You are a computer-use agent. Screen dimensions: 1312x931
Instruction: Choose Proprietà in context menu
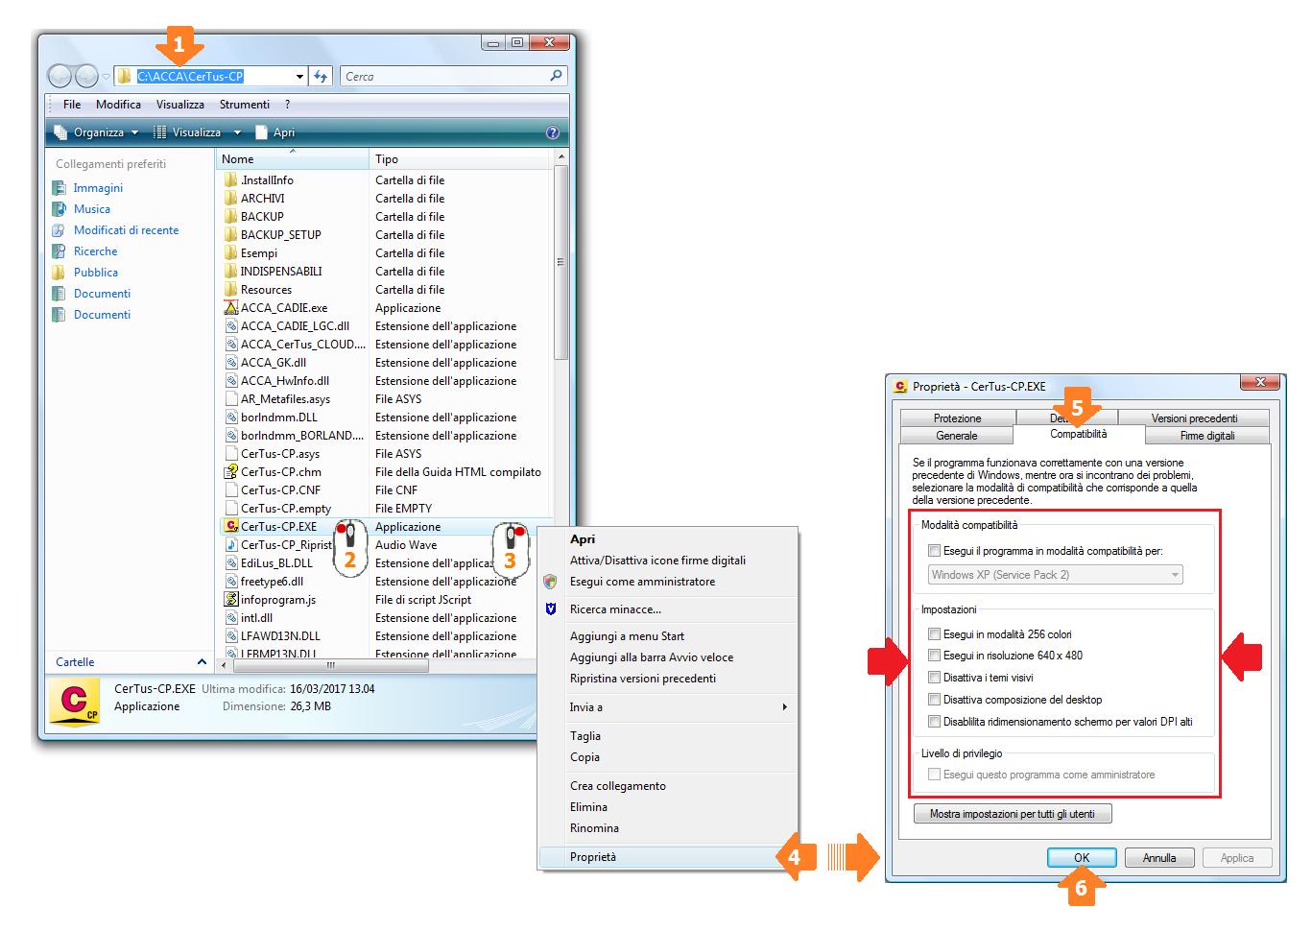(666, 857)
